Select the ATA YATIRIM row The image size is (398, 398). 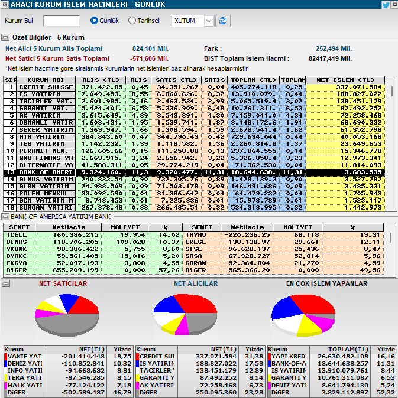coord(194,137)
